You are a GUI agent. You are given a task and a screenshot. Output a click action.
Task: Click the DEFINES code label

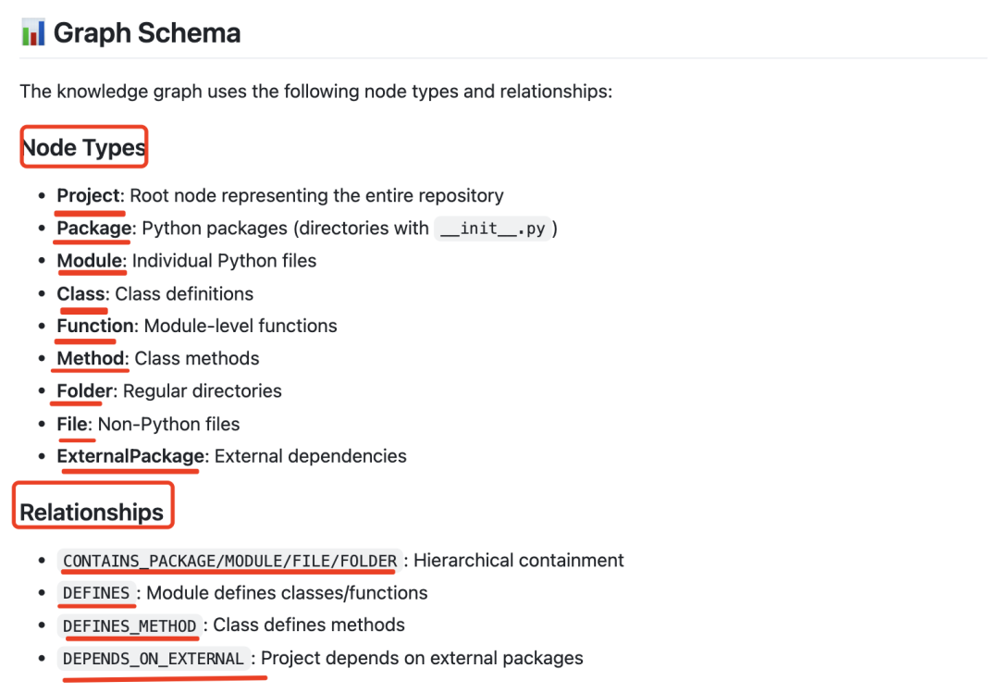click(x=96, y=594)
